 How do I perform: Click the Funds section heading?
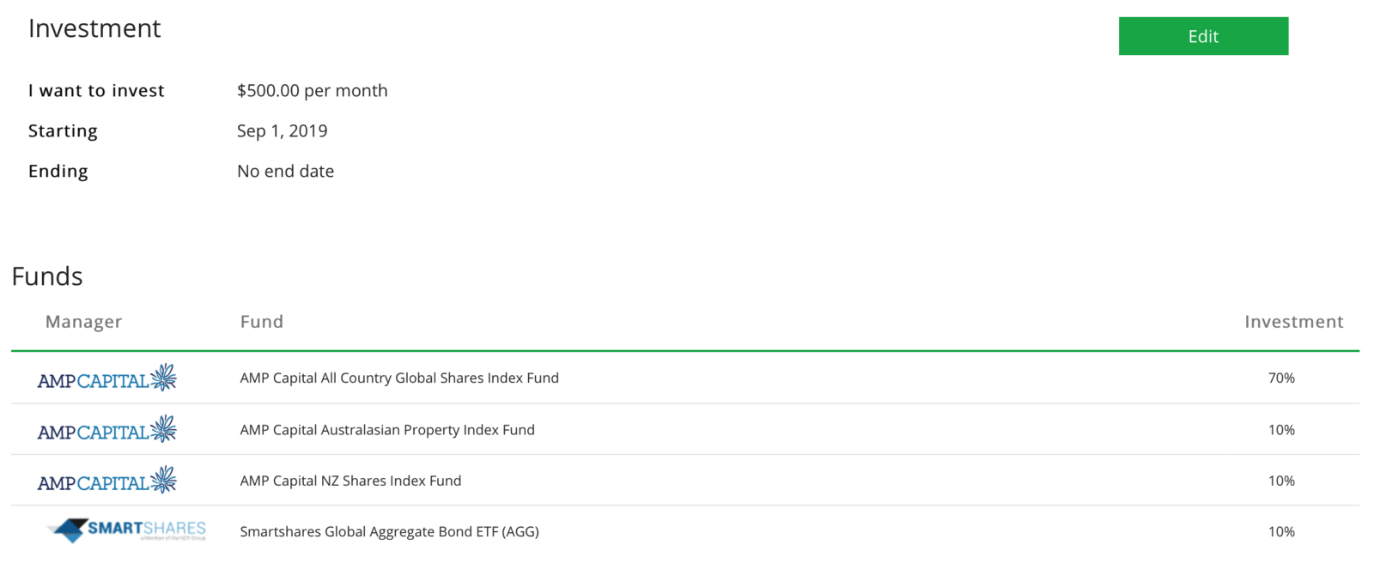(47, 276)
